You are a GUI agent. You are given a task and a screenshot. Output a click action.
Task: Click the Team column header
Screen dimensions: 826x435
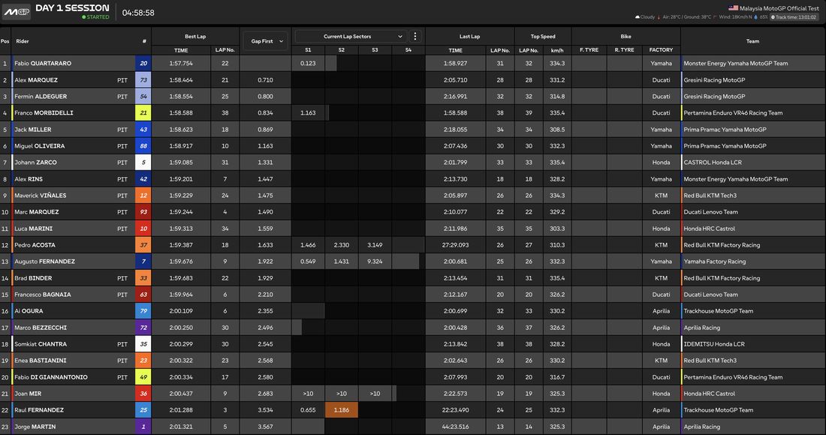tap(752, 41)
